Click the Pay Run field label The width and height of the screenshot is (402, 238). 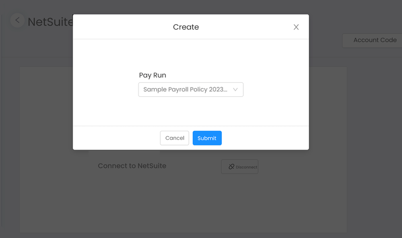point(153,75)
